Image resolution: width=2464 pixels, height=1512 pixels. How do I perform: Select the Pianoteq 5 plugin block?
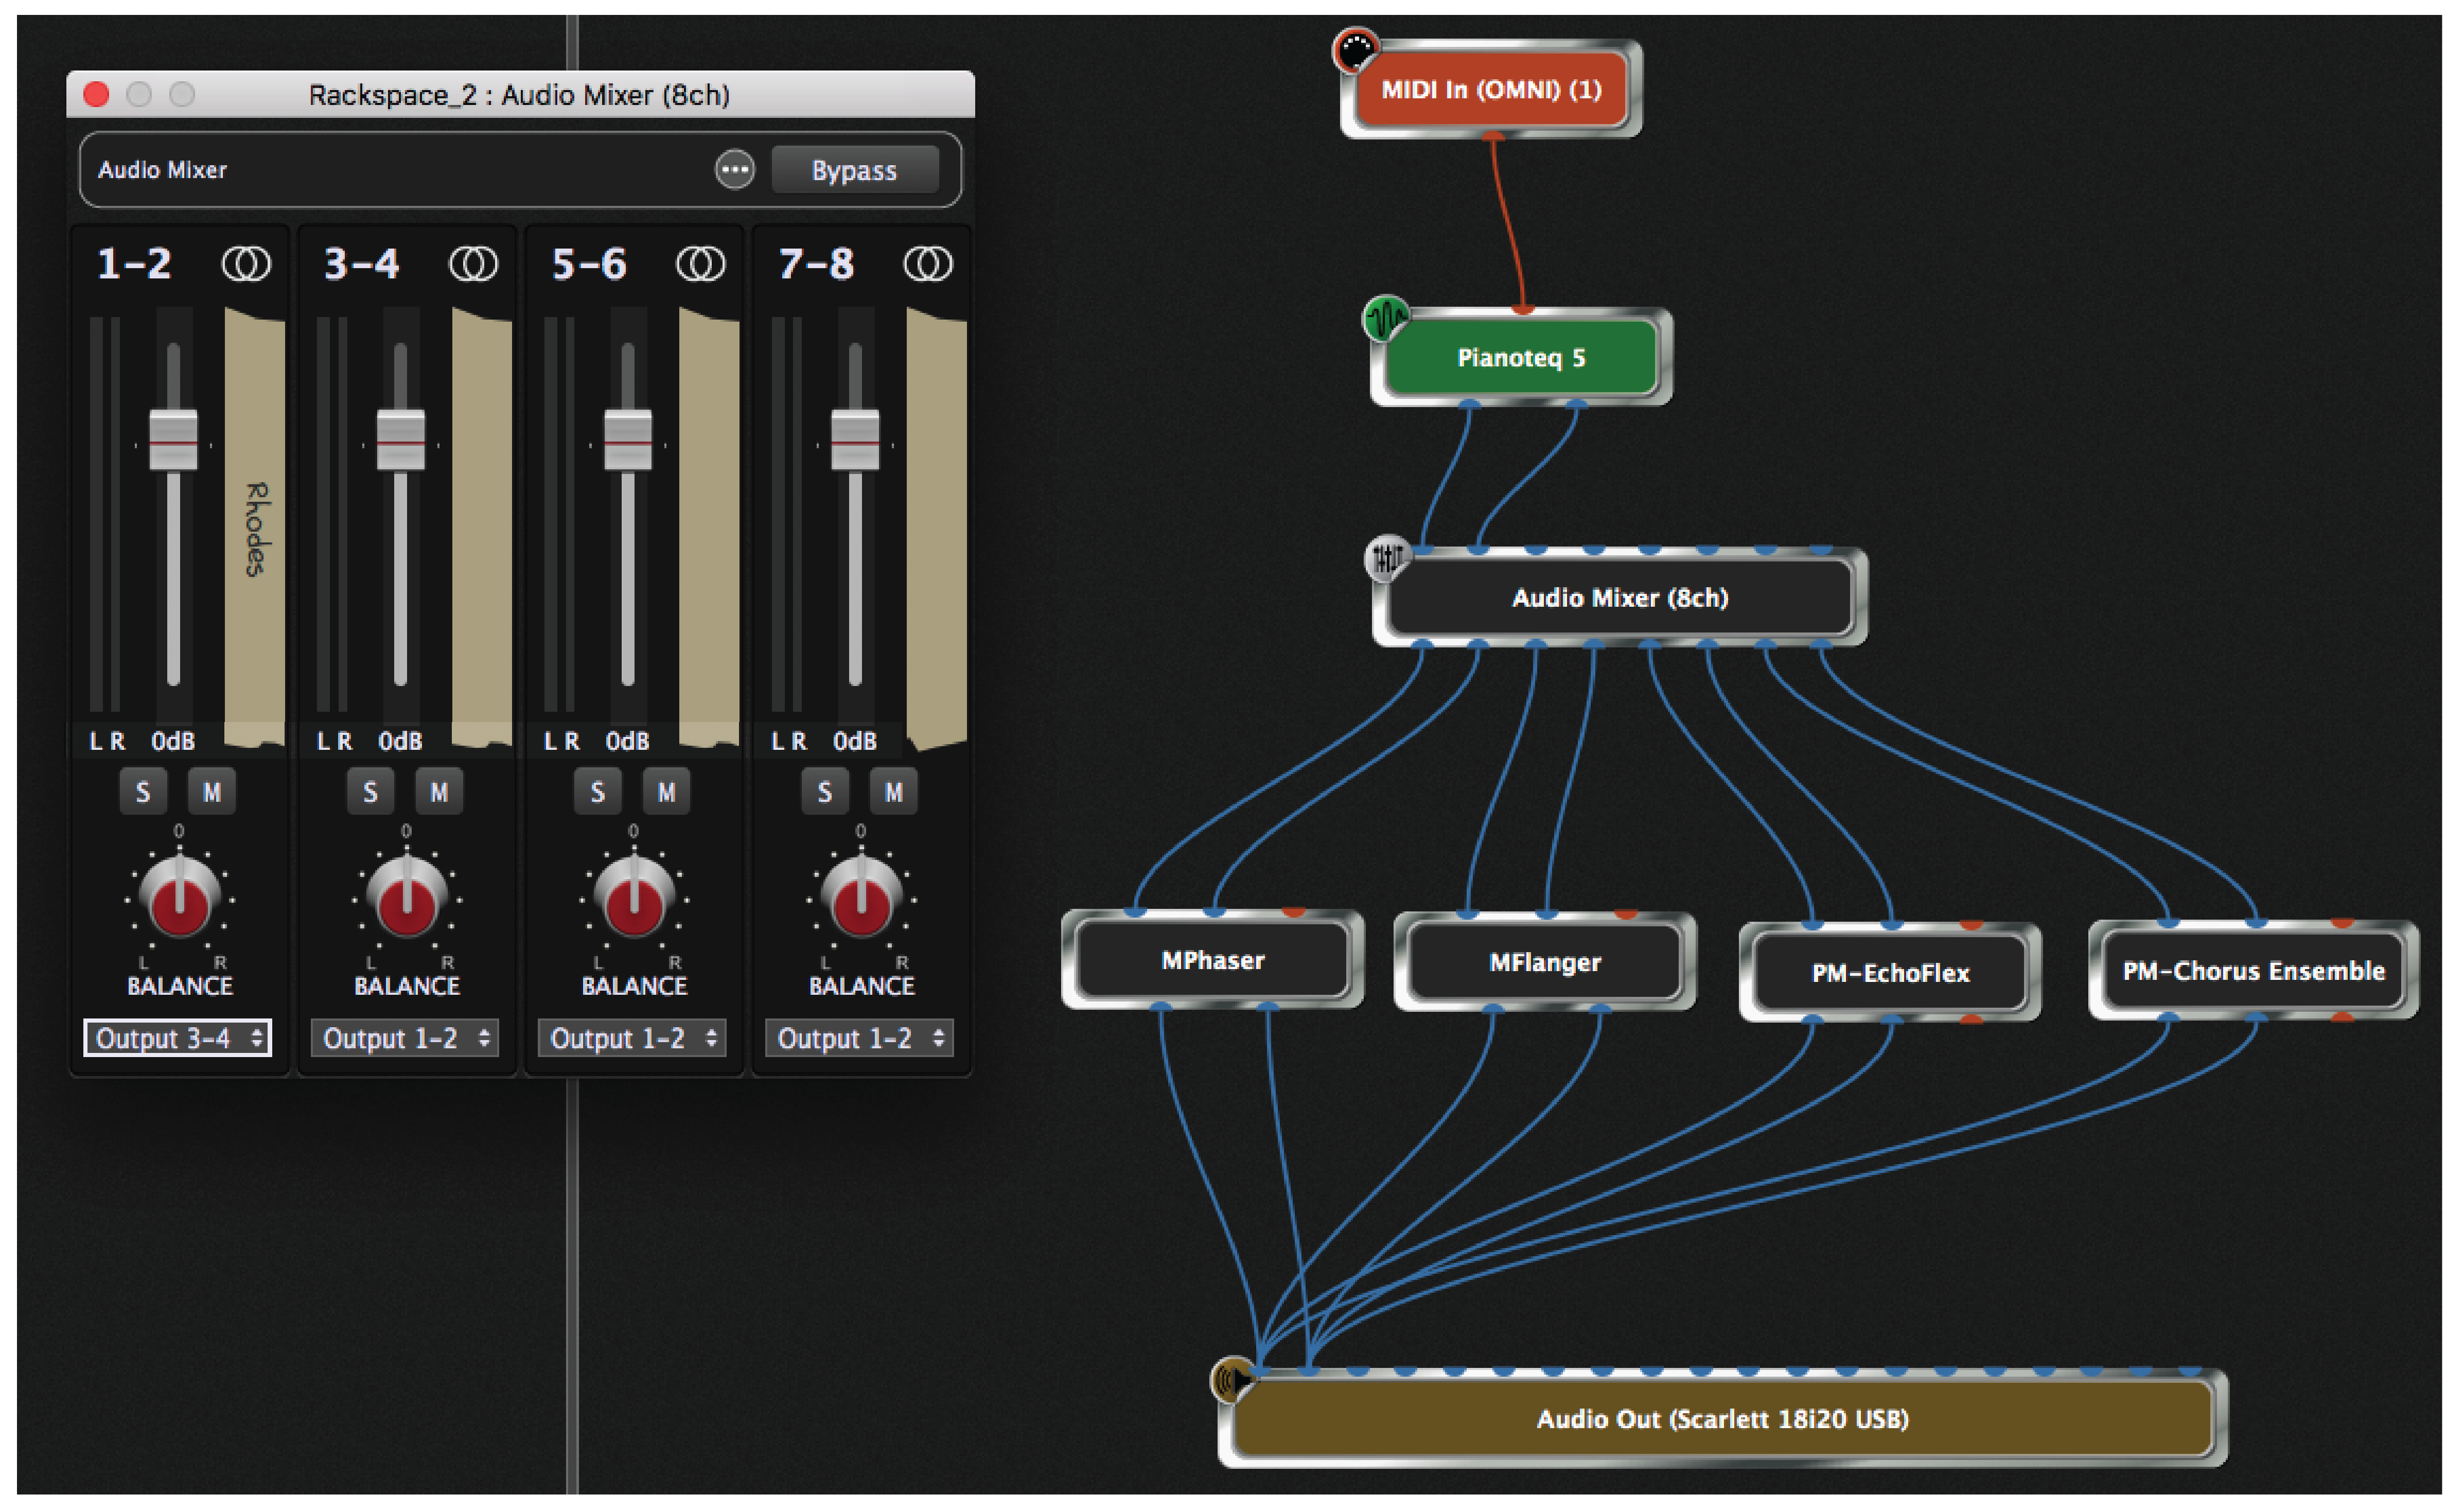click(x=1521, y=358)
